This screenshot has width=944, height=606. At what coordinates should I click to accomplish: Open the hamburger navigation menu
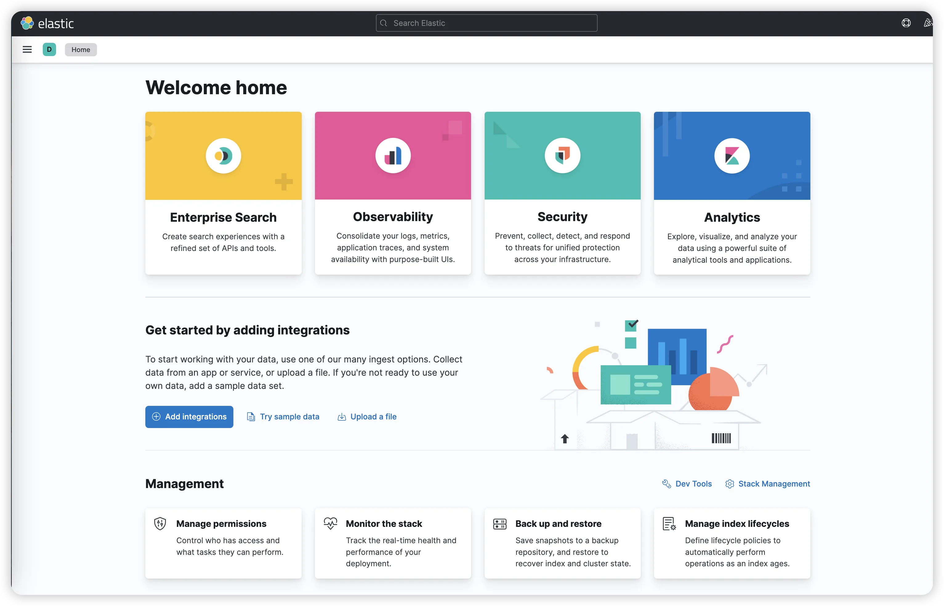(x=27, y=50)
